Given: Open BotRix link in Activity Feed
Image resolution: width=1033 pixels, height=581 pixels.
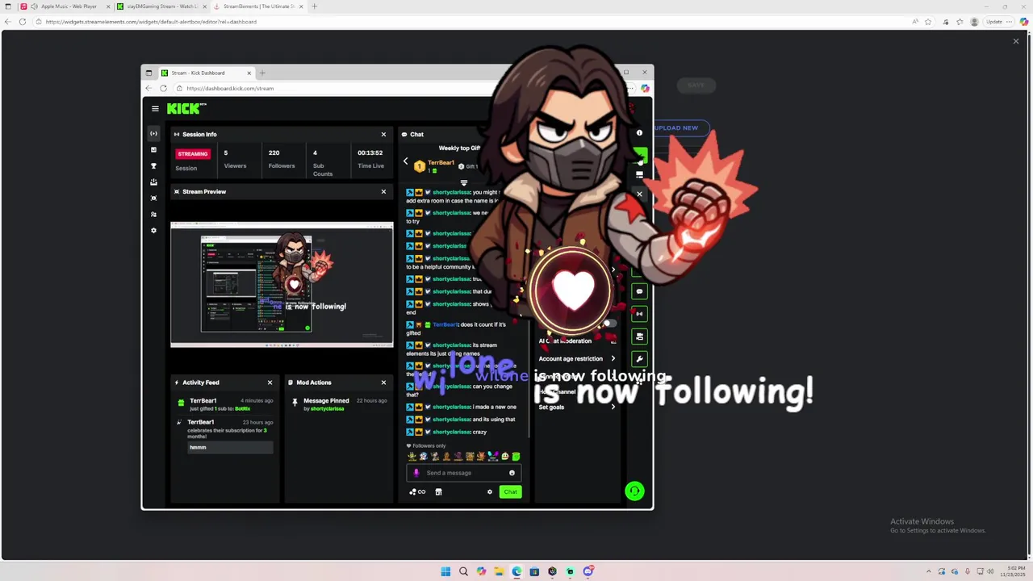Looking at the screenshot, I should 242,409.
